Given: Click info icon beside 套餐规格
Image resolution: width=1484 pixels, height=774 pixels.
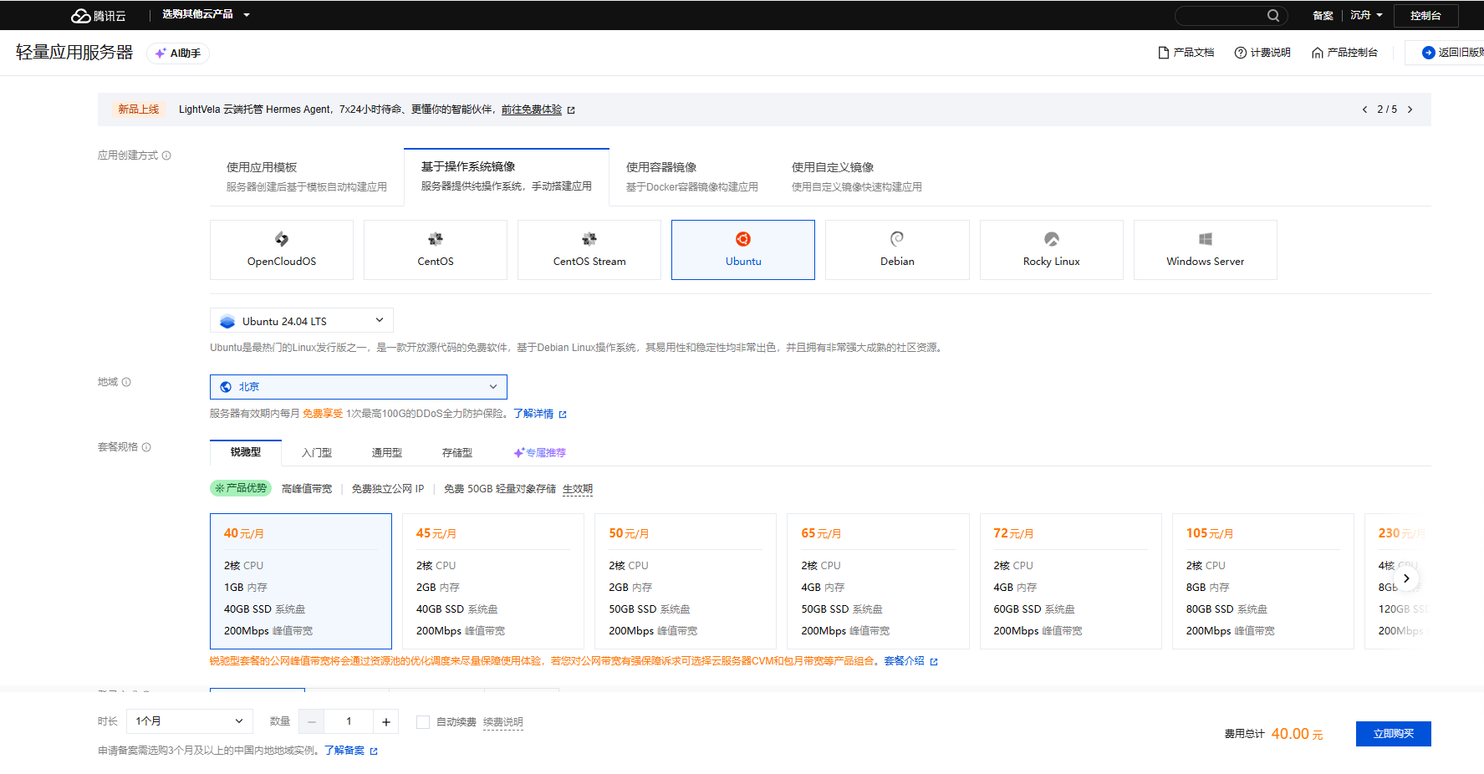Looking at the screenshot, I should pos(146,447).
